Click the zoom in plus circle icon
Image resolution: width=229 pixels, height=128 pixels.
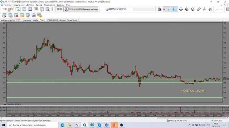(187, 9)
